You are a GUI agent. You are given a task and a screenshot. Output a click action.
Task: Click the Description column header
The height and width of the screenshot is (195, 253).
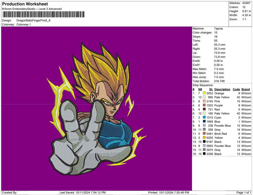tap(222, 89)
